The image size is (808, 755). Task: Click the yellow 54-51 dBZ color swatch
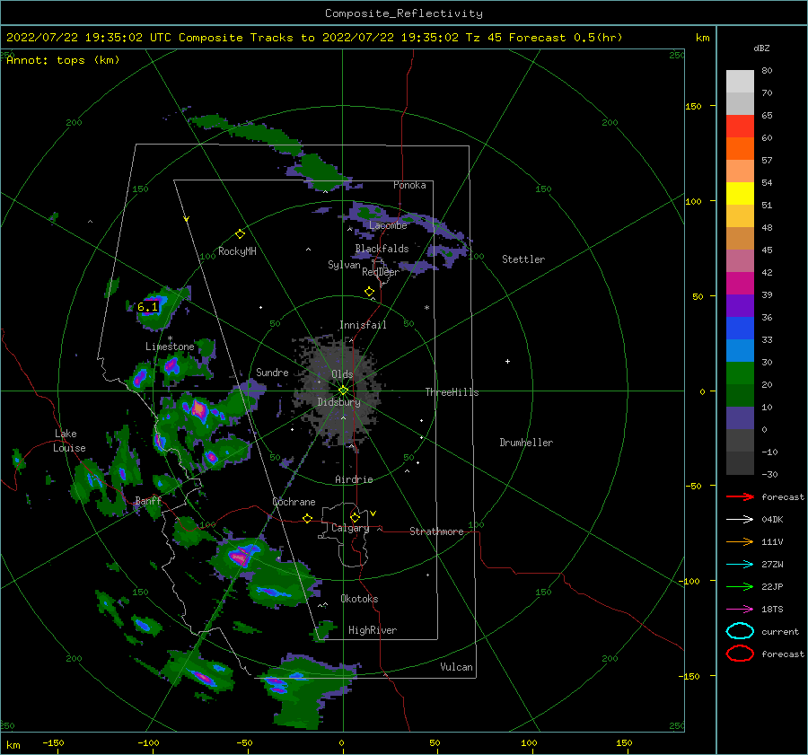point(740,194)
